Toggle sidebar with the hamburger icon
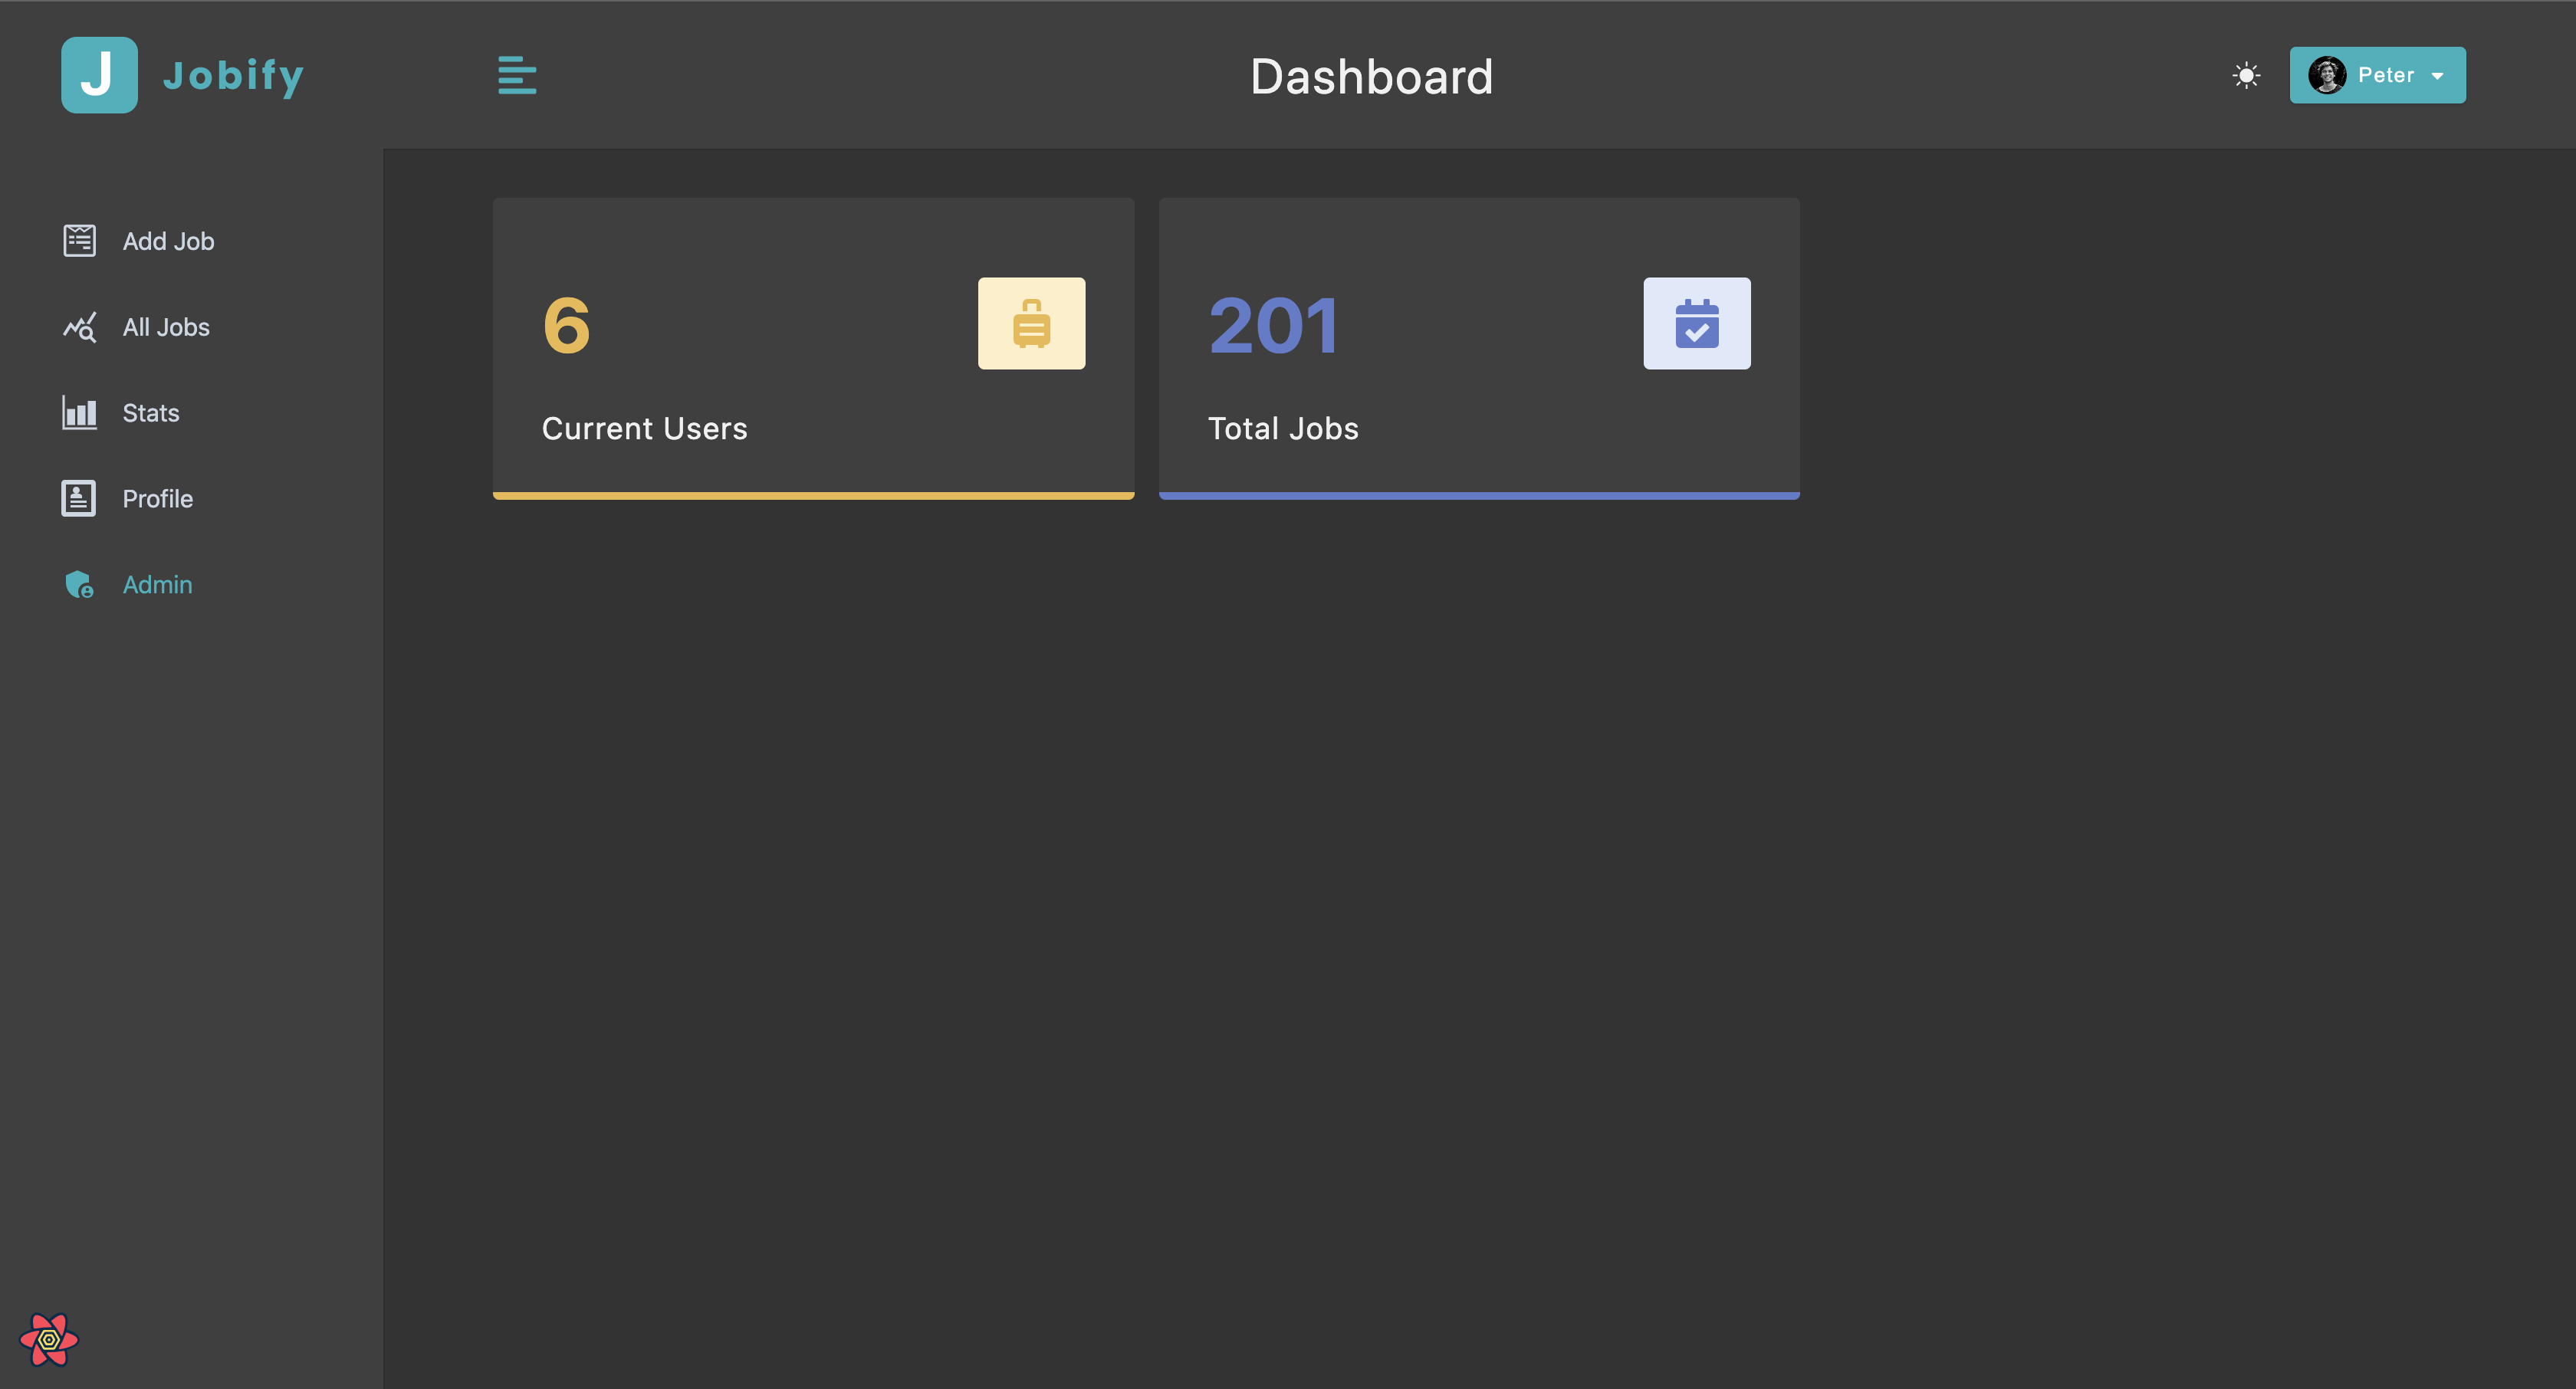The image size is (2576, 1389). pos(517,75)
